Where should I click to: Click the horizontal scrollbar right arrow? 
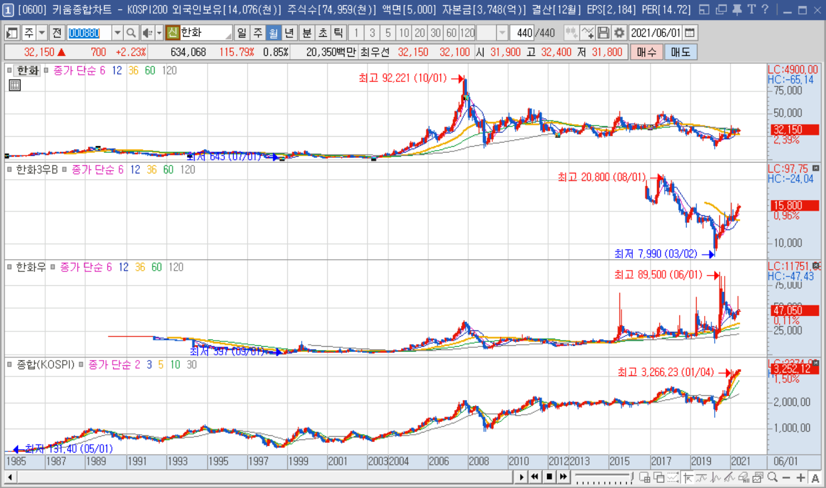click(x=522, y=477)
